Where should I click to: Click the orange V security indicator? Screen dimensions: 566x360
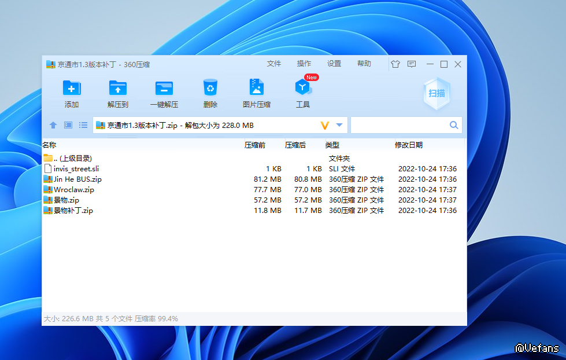point(324,125)
